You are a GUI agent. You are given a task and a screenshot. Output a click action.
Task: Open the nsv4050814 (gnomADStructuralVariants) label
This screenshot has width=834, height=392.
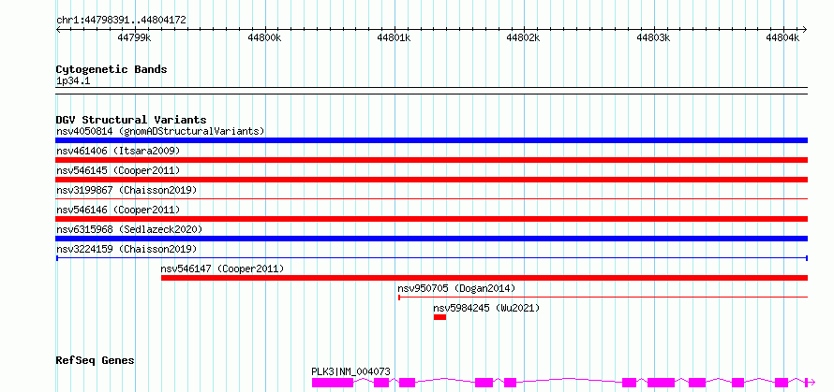click(x=160, y=131)
